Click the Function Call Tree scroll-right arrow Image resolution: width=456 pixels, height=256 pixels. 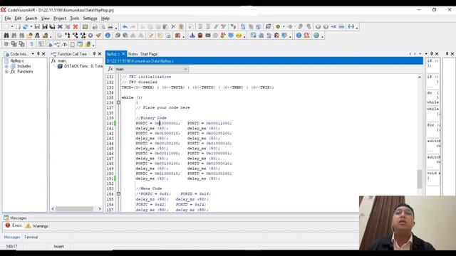(100, 208)
